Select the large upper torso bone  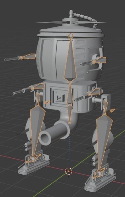70,60
